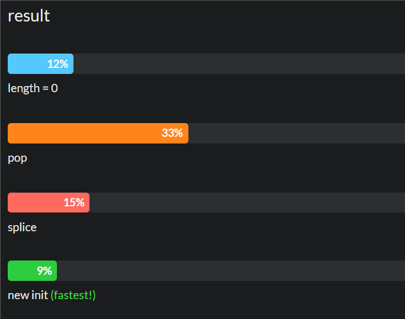Click the green filled progress bar segment
The height and width of the screenshot is (319, 405).
[x=21, y=271]
